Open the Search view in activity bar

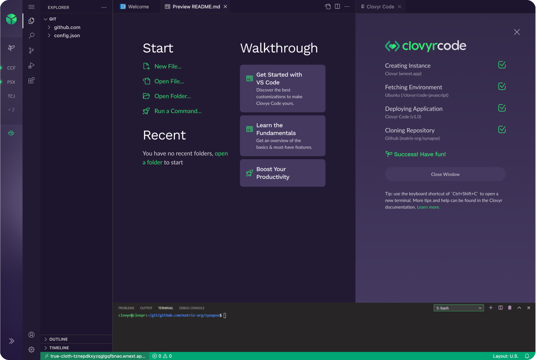coord(31,36)
